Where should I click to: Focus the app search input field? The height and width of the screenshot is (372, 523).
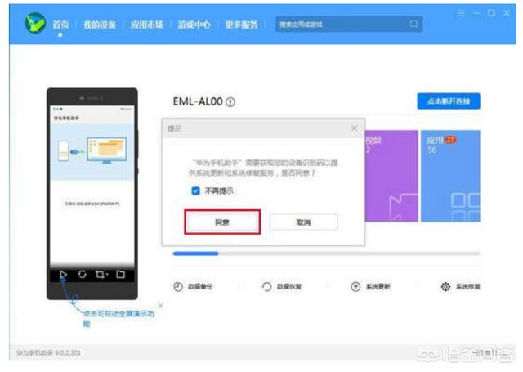point(349,24)
